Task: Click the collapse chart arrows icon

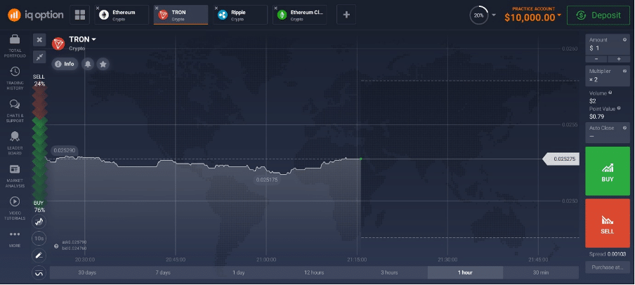Action: [39, 57]
